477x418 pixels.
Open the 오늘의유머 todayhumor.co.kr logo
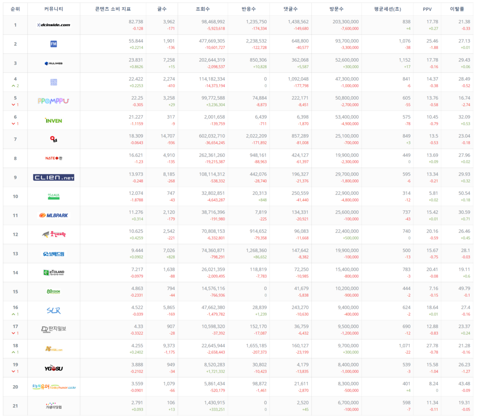tap(54, 387)
